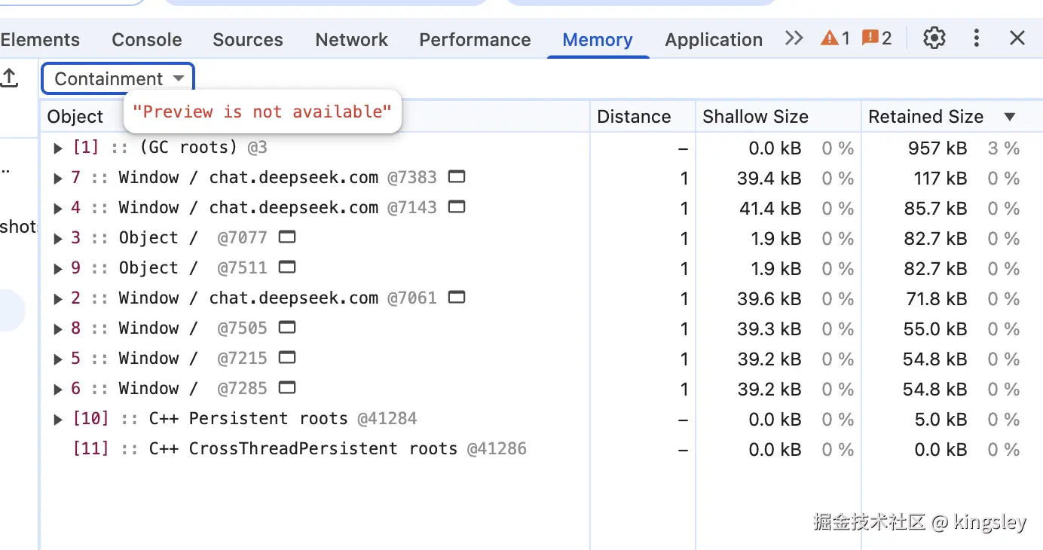Switch to the Application tab
The height and width of the screenshot is (550, 1043).
(x=713, y=40)
